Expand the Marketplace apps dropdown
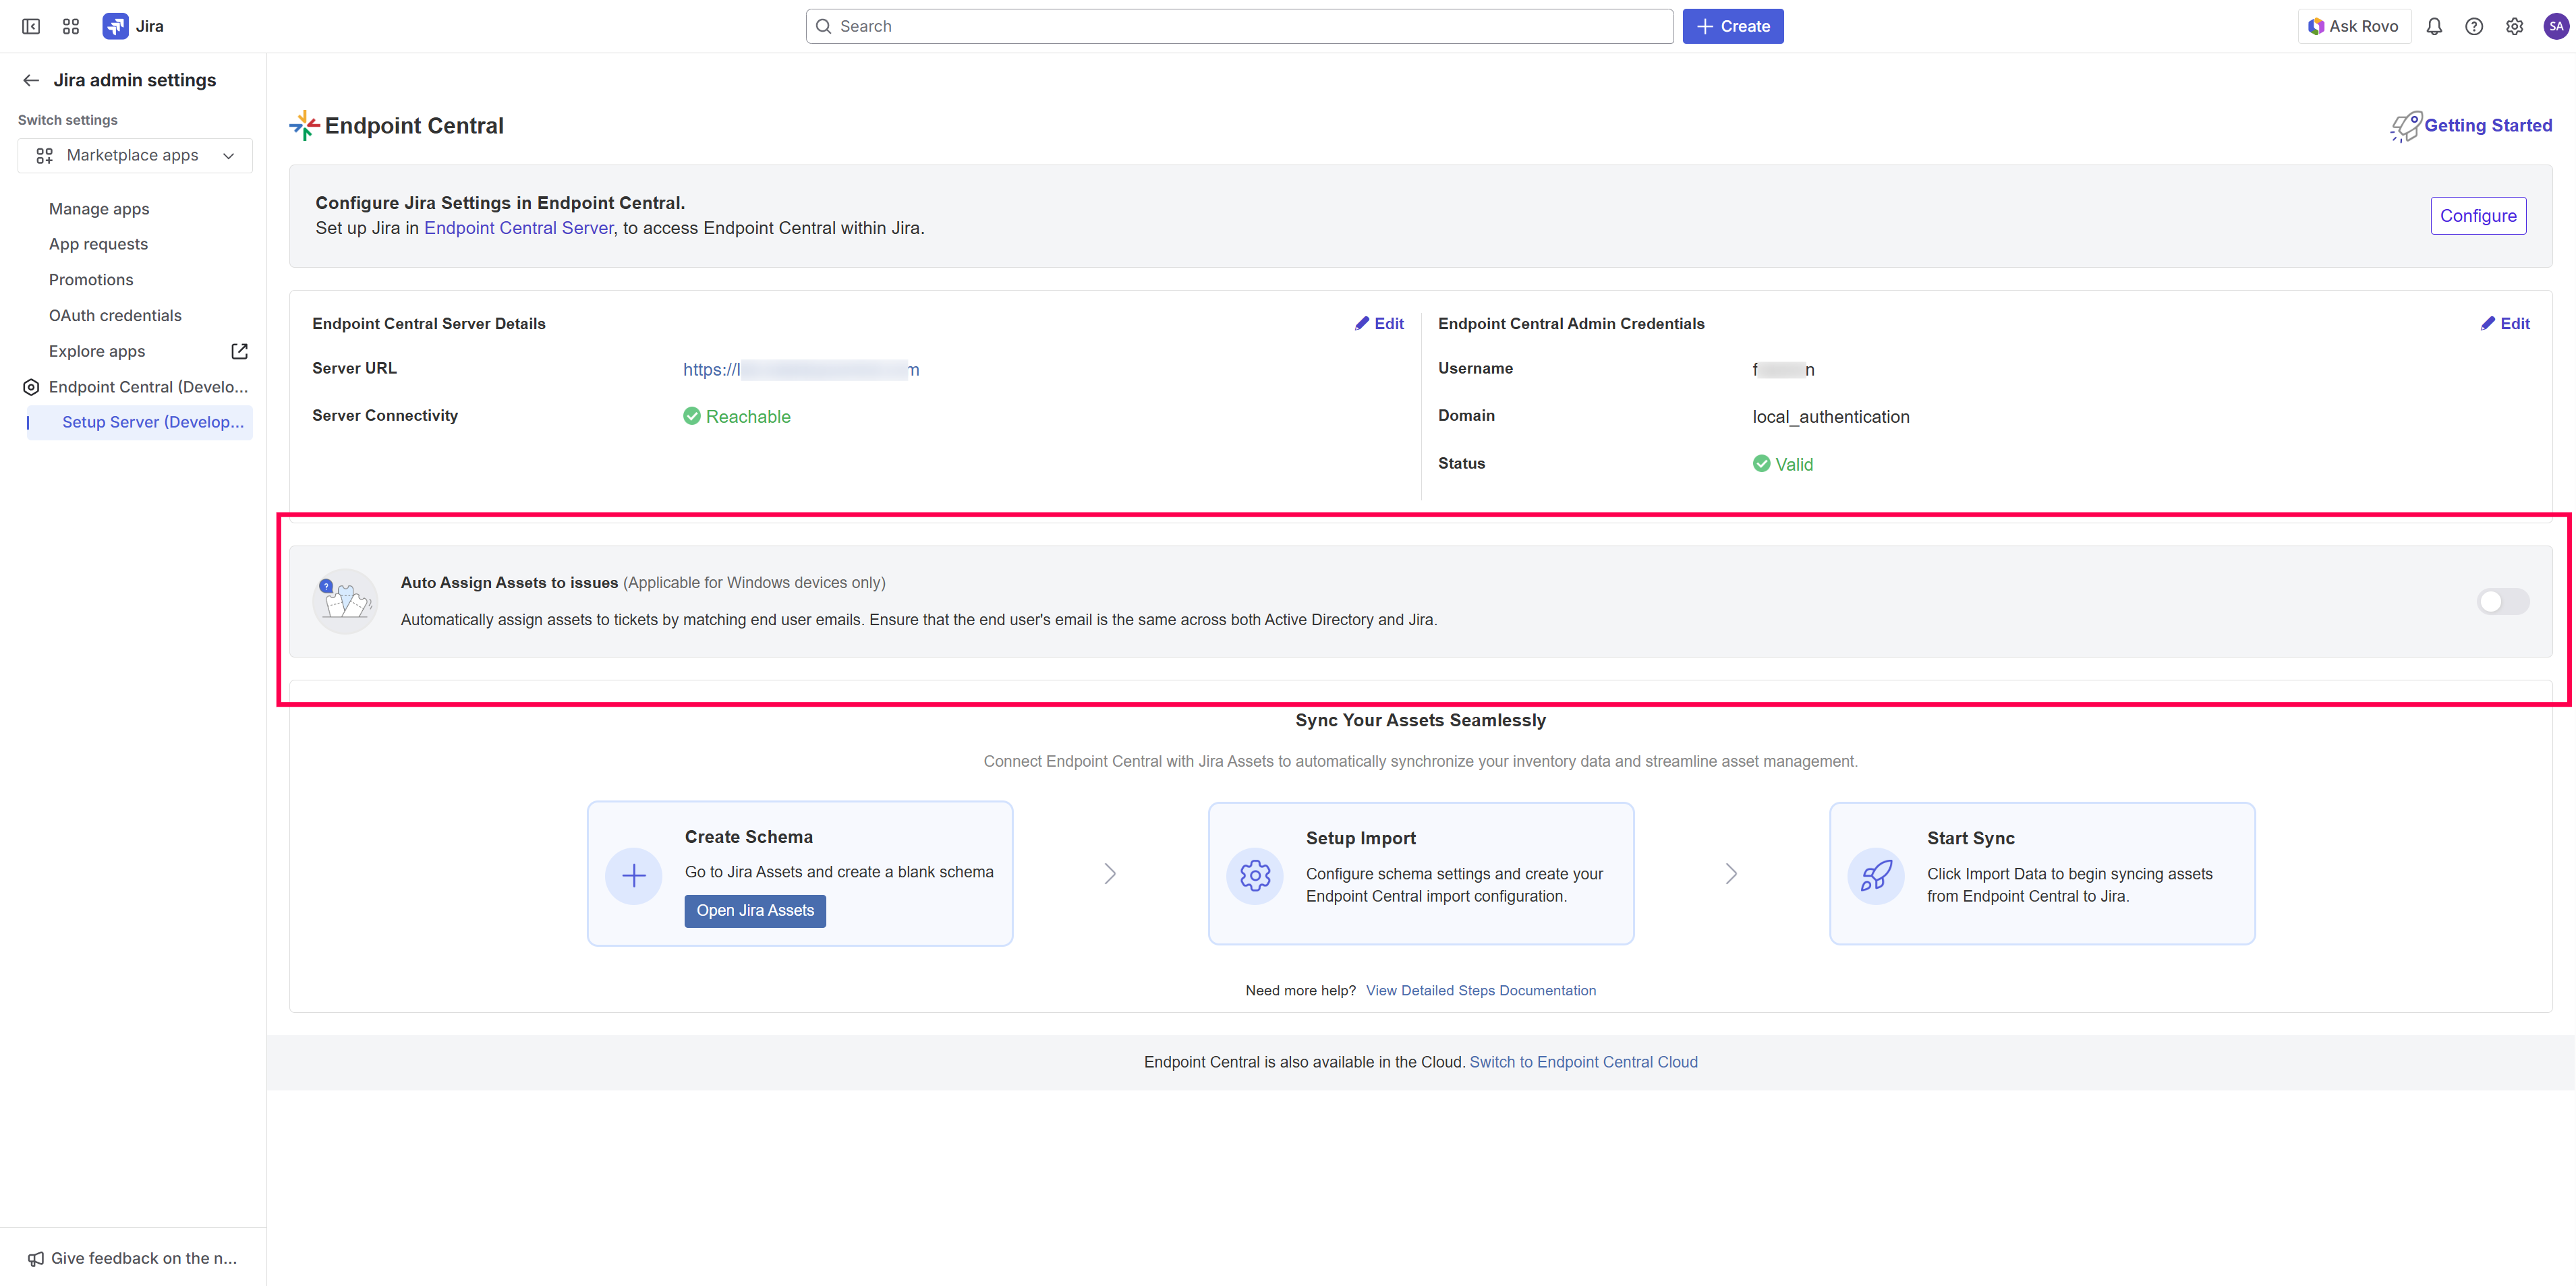Image resolution: width=2576 pixels, height=1286 pixels. point(135,155)
